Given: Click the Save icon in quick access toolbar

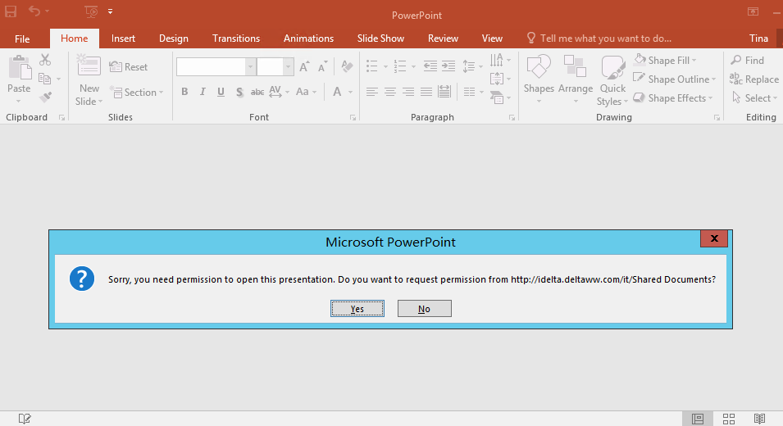Looking at the screenshot, I should [x=11, y=11].
